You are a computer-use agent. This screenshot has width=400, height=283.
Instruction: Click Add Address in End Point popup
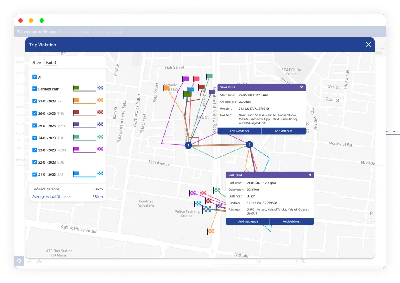pos(291,221)
